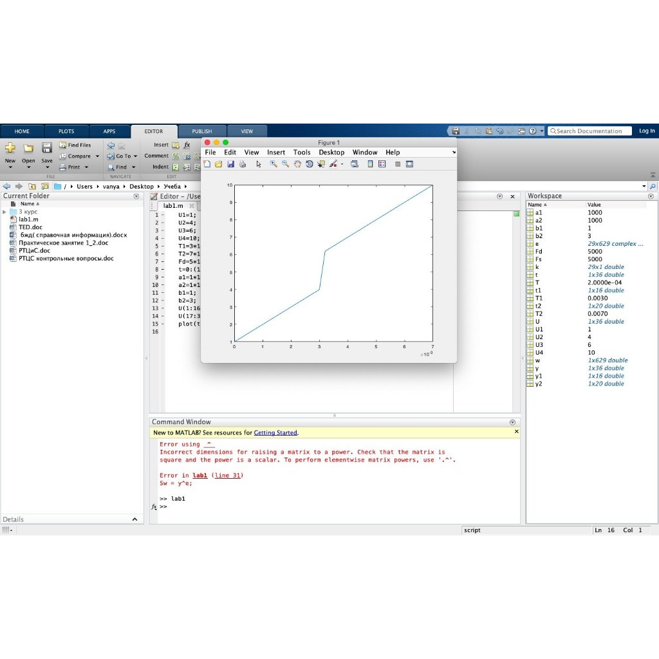Click the Insert Colorbar icon
Screen dimensions: 659x659
pos(370,164)
